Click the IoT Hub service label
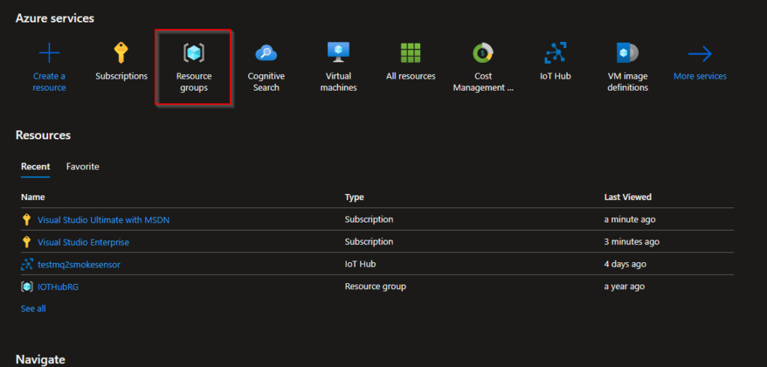 (555, 76)
